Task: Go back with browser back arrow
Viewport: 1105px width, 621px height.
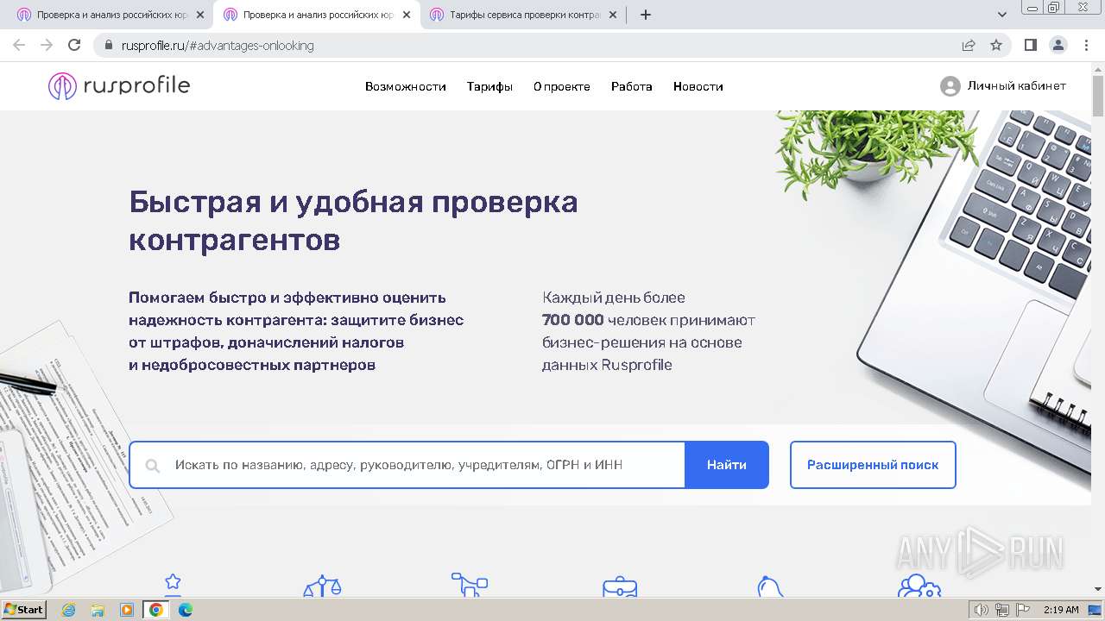Action: tap(19, 45)
